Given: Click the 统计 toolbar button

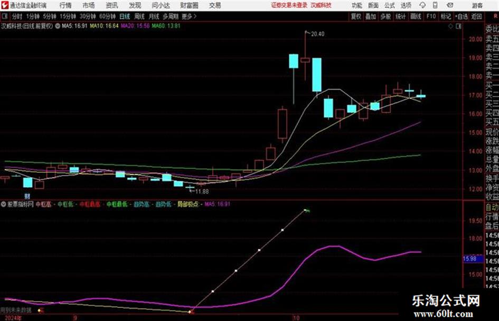Looking at the screenshot, I should point(400,16).
